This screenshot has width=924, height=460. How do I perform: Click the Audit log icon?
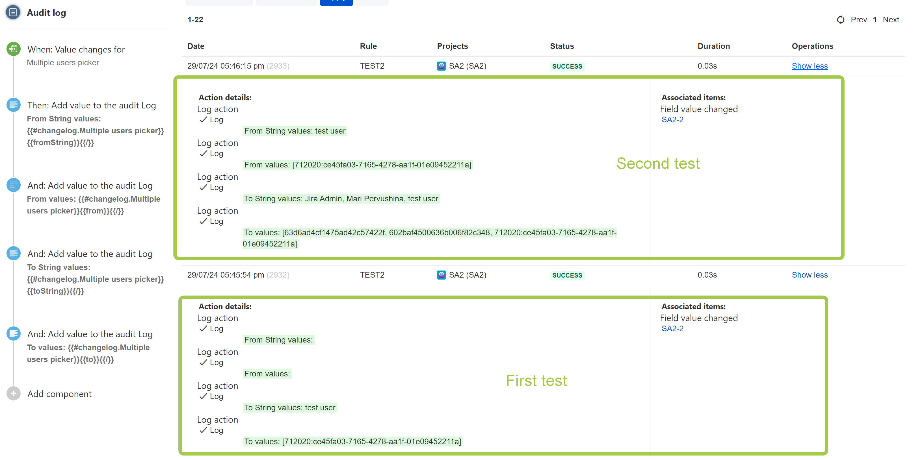pos(13,12)
